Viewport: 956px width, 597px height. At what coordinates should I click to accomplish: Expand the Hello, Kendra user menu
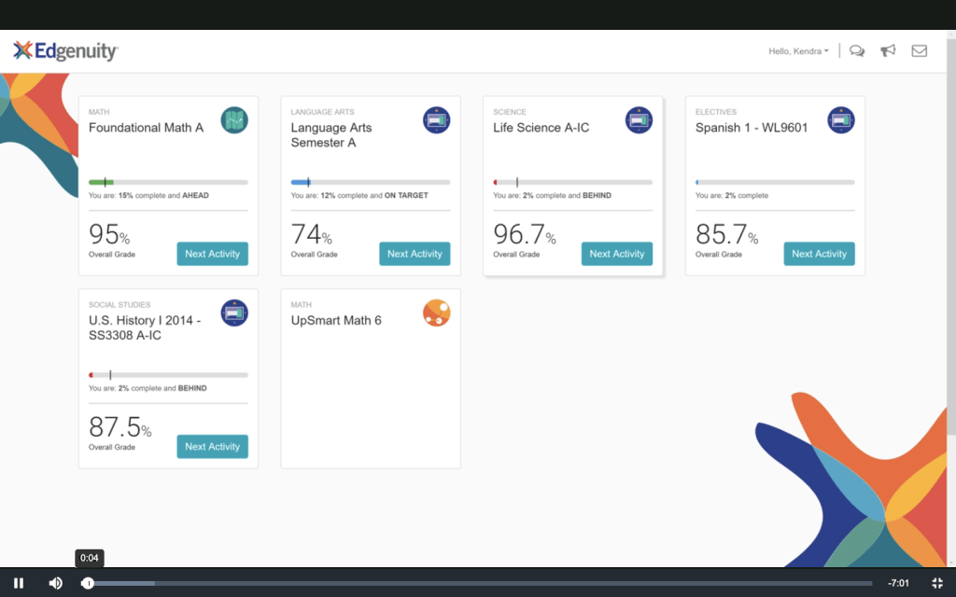tap(798, 51)
